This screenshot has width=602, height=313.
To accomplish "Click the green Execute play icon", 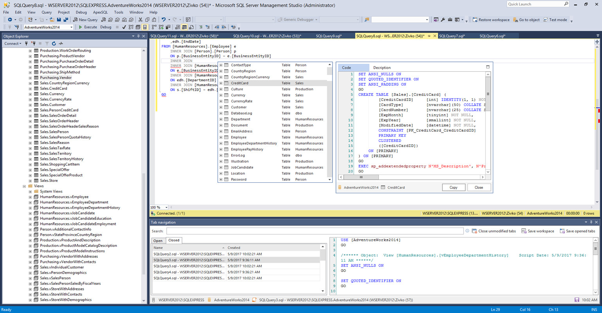I will coord(80,27).
